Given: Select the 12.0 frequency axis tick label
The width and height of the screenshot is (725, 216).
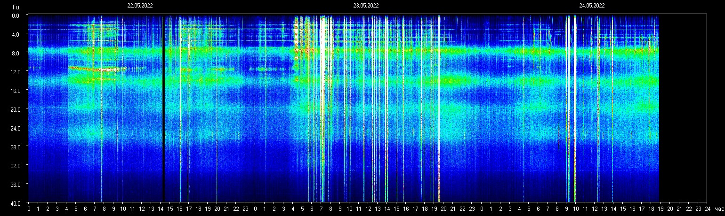Looking at the screenshot, I should click(16, 72).
